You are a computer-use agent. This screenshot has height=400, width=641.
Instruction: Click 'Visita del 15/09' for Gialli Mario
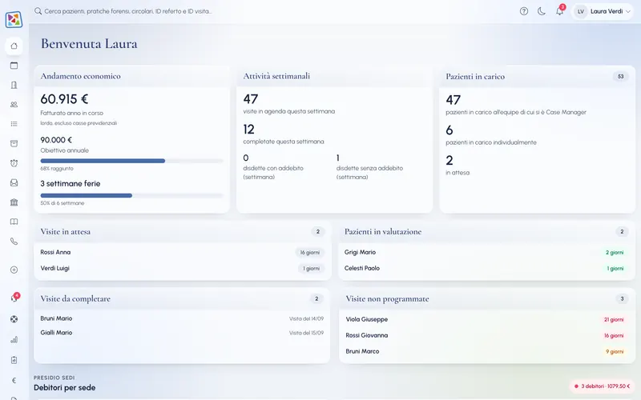[306, 333]
